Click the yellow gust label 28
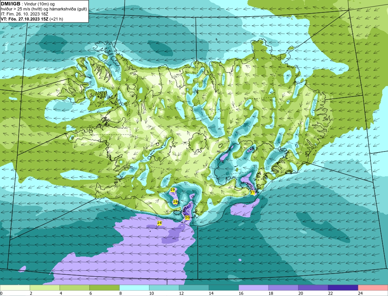This screenshot has height=296, width=388. pos(175,201)
